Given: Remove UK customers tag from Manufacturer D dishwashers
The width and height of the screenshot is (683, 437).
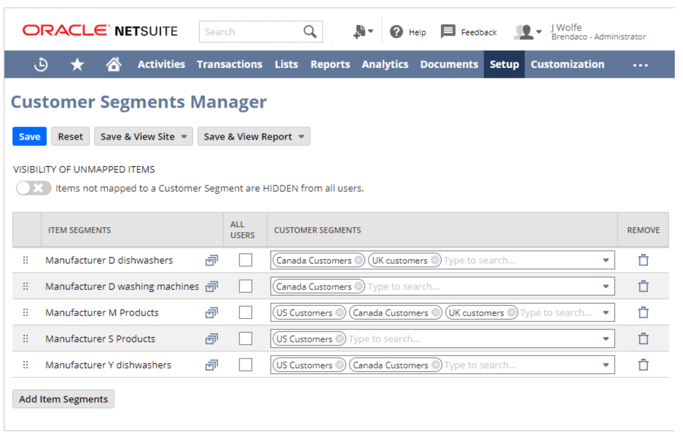Looking at the screenshot, I should (435, 260).
